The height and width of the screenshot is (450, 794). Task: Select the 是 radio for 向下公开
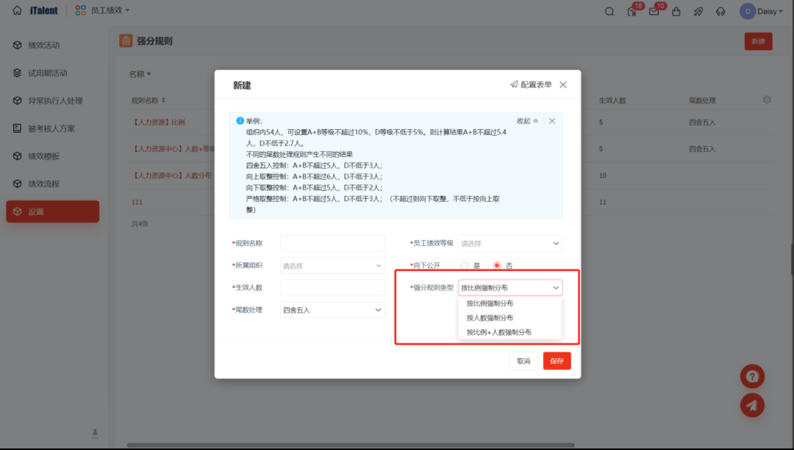pyautogui.click(x=464, y=265)
